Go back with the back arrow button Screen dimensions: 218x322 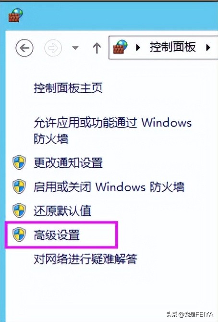[24, 48]
